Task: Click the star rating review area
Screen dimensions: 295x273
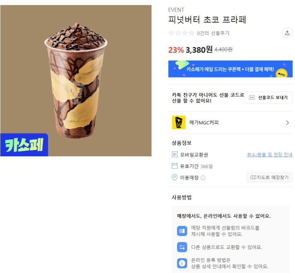Action: (181, 33)
